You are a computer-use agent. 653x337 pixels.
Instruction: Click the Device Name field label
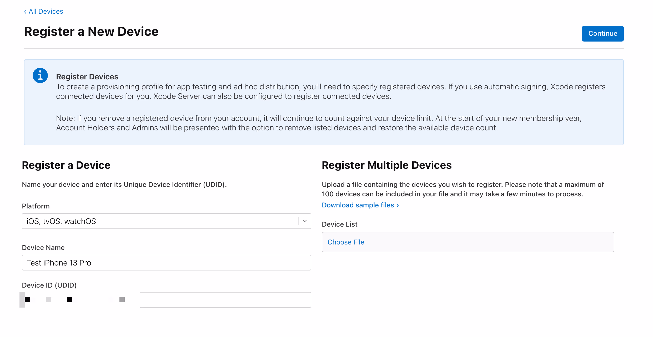pyautogui.click(x=43, y=248)
